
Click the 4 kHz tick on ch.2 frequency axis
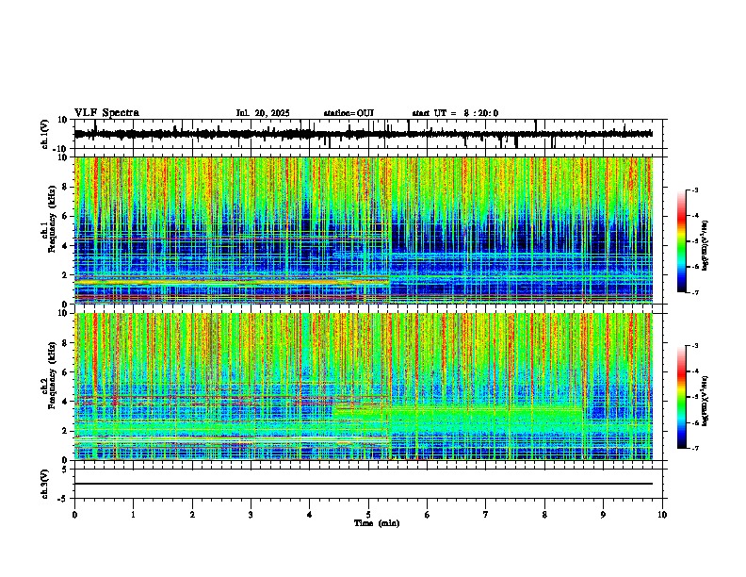[66, 402]
